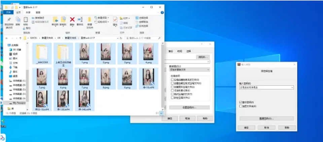This screenshot has height=142, width=323.
Task: Switch to the View ribbon tab
Action: click(x=38, y=12)
